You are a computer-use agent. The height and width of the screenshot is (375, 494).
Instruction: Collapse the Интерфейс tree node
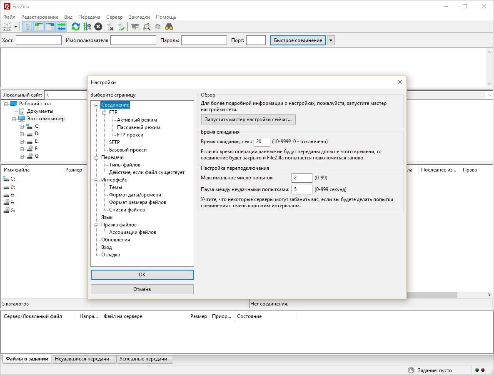tap(97, 180)
